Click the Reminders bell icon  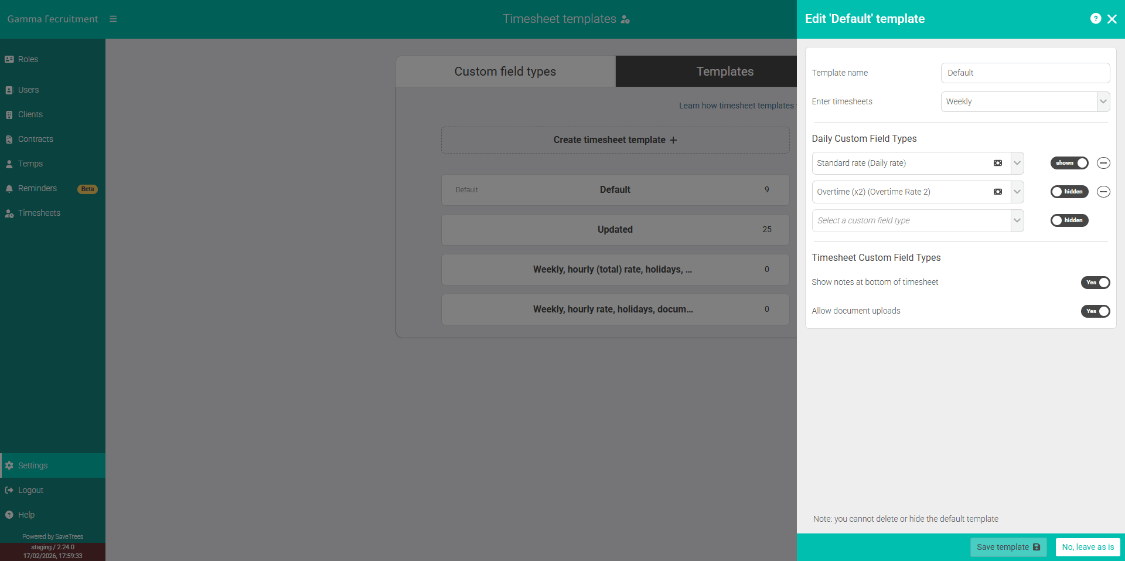coord(8,188)
